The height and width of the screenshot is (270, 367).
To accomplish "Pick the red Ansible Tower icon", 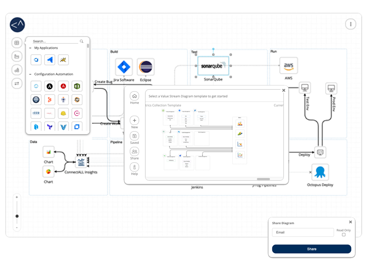I will point(63,86).
